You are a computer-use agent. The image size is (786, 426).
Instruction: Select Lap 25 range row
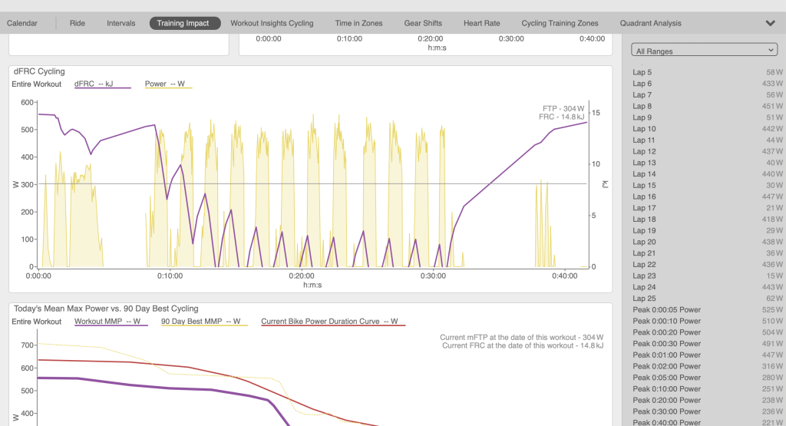(x=707, y=299)
